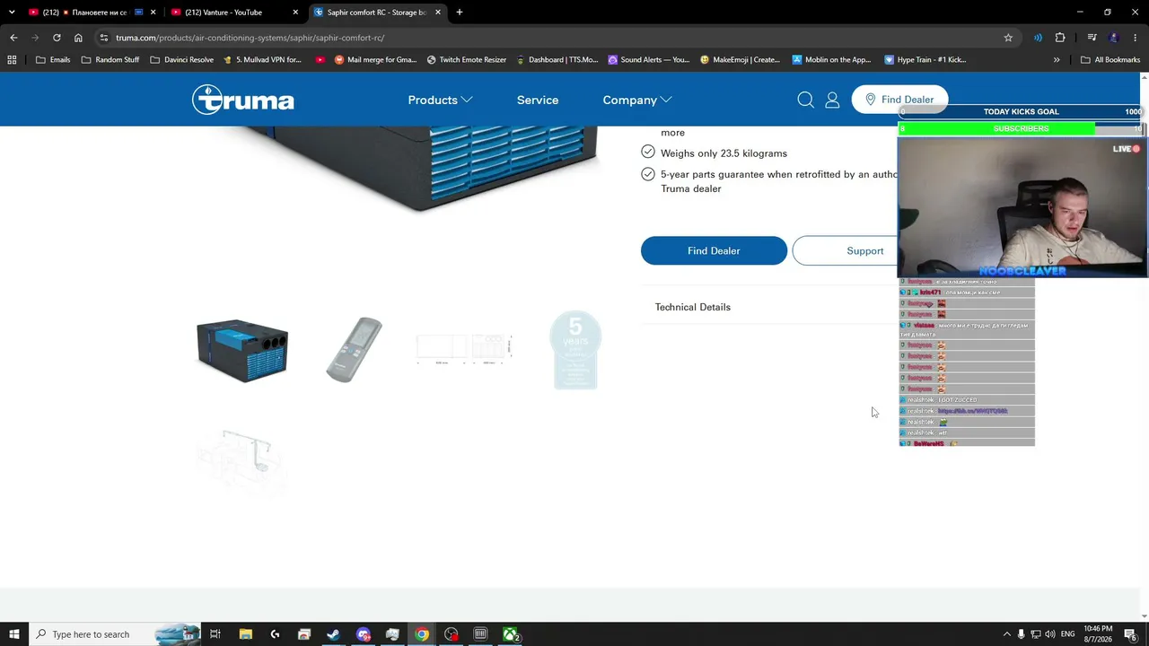
Task: Open the volume control in system tray
Action: (1050, 634)
